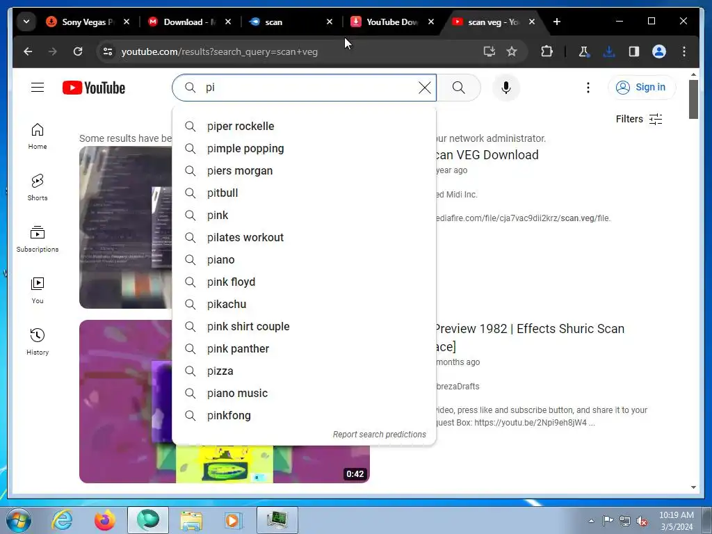The width and height of the screenshot is (712, 534).
Task: Click the address bar URL
Action: click(219, 51)
